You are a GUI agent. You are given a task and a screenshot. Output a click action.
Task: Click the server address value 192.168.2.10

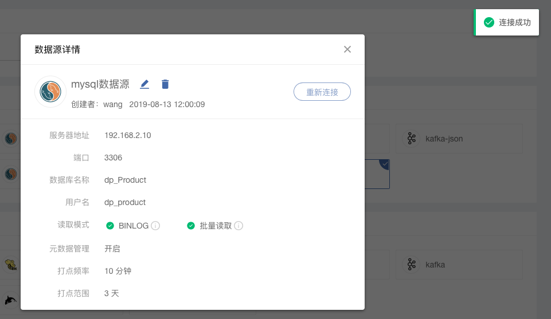127,135
